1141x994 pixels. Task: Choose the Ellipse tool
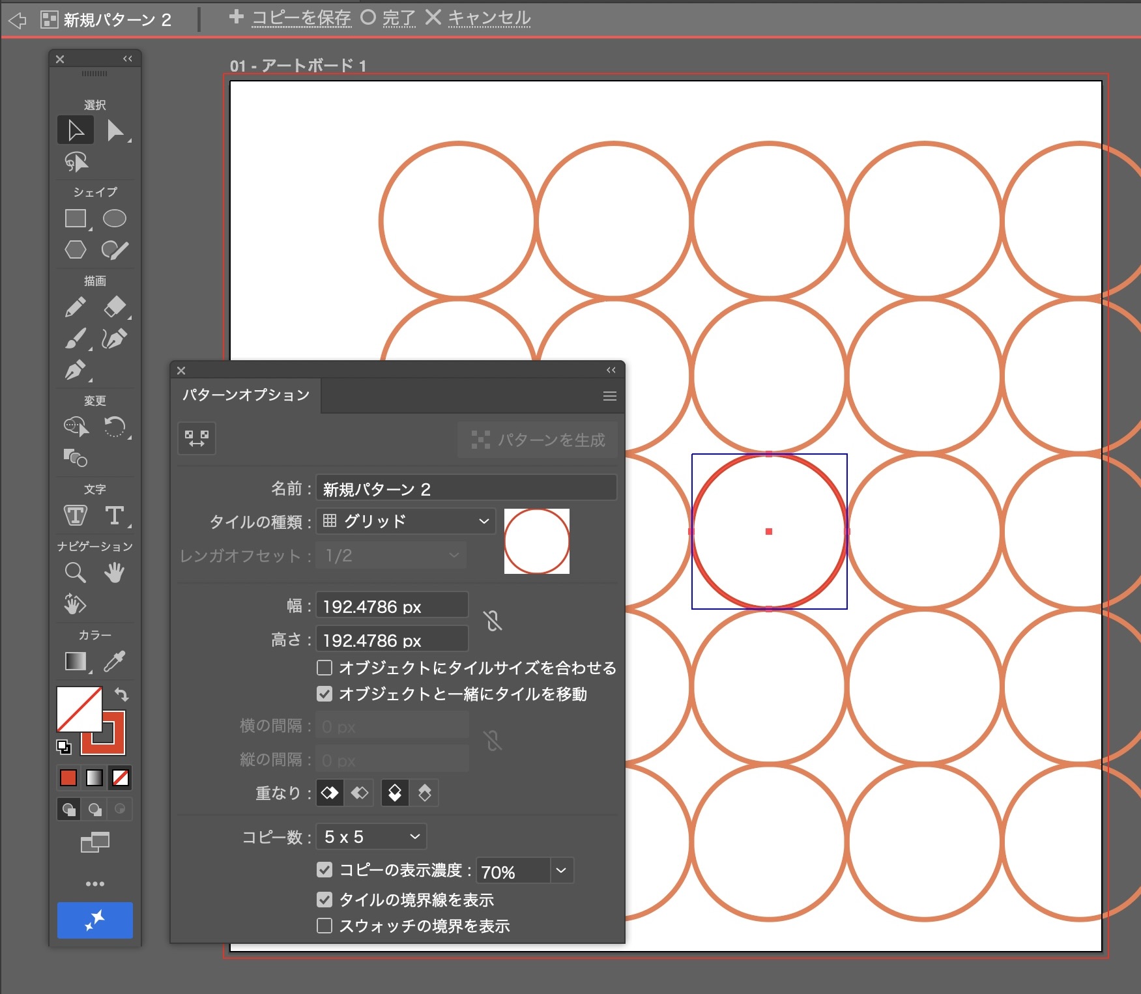(115, 219)
